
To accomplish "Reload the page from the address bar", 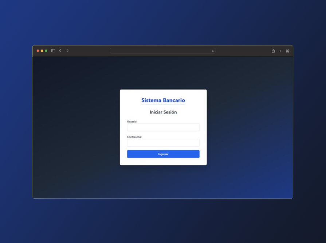I will pyautogui.click(x=213, y=51).
